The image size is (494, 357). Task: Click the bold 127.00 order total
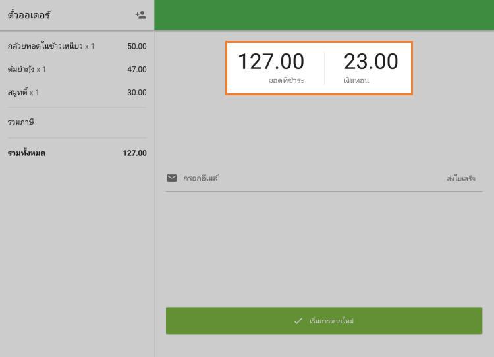(x=134, y=153)
